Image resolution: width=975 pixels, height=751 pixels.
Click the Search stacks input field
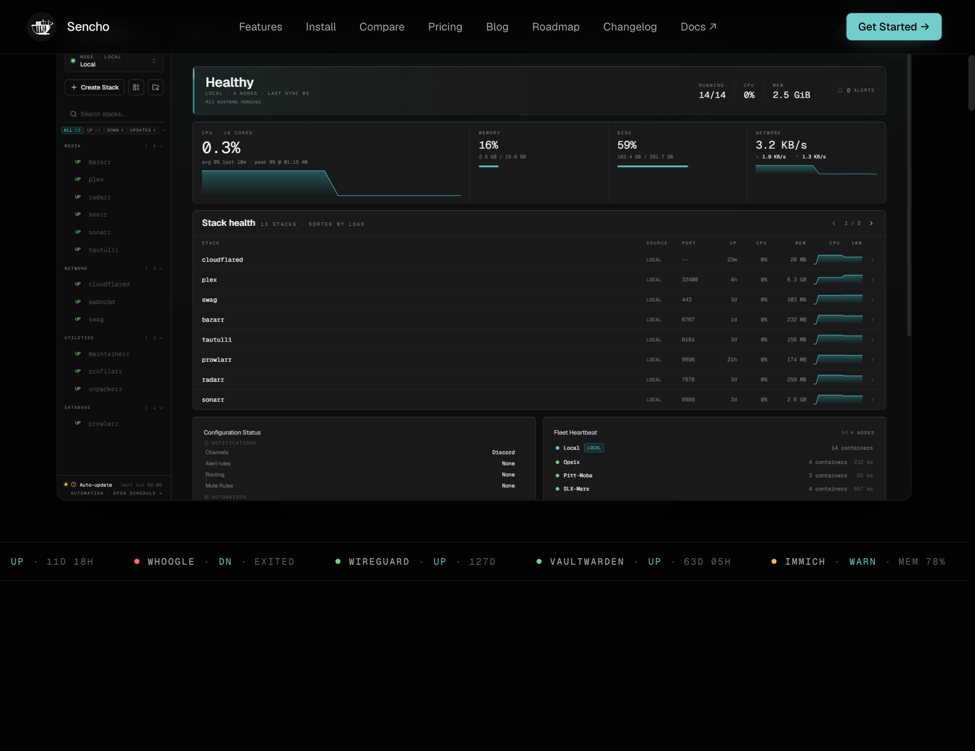(x=114, y=114)
